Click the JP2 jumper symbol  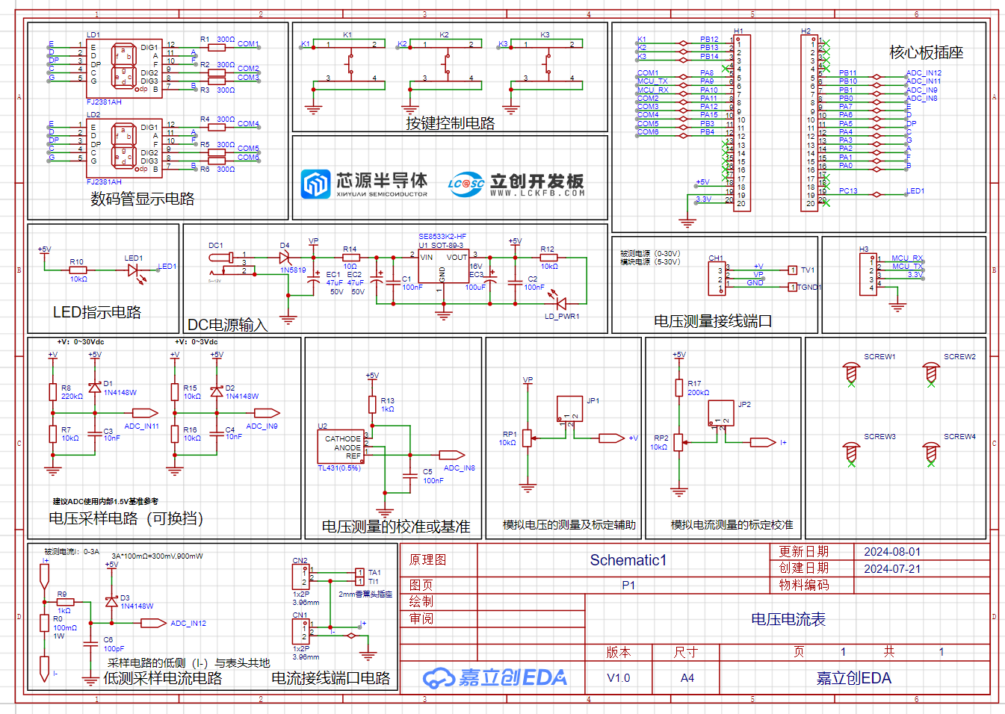pos(722,412)
